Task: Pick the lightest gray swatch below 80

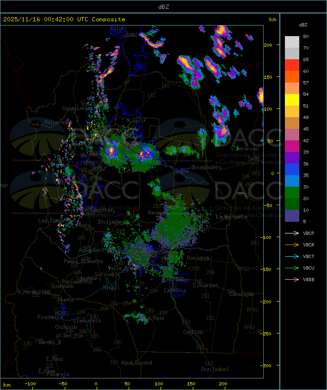Action: [x=292, y=42]
